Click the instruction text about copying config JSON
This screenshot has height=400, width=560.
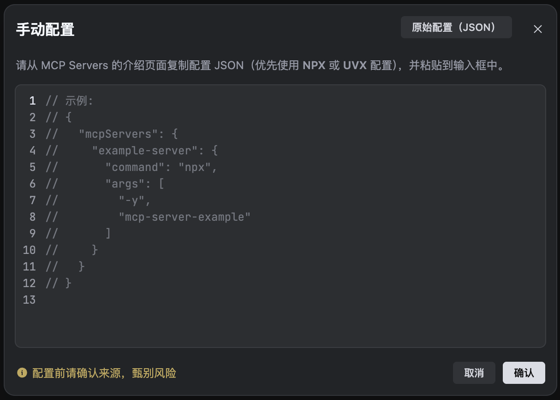tap(185, 66)
